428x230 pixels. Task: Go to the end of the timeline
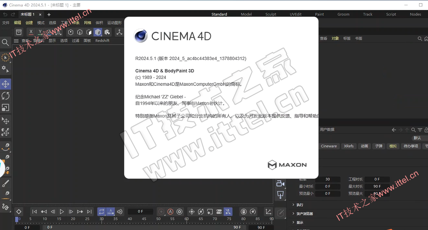(x=89, y=212)
